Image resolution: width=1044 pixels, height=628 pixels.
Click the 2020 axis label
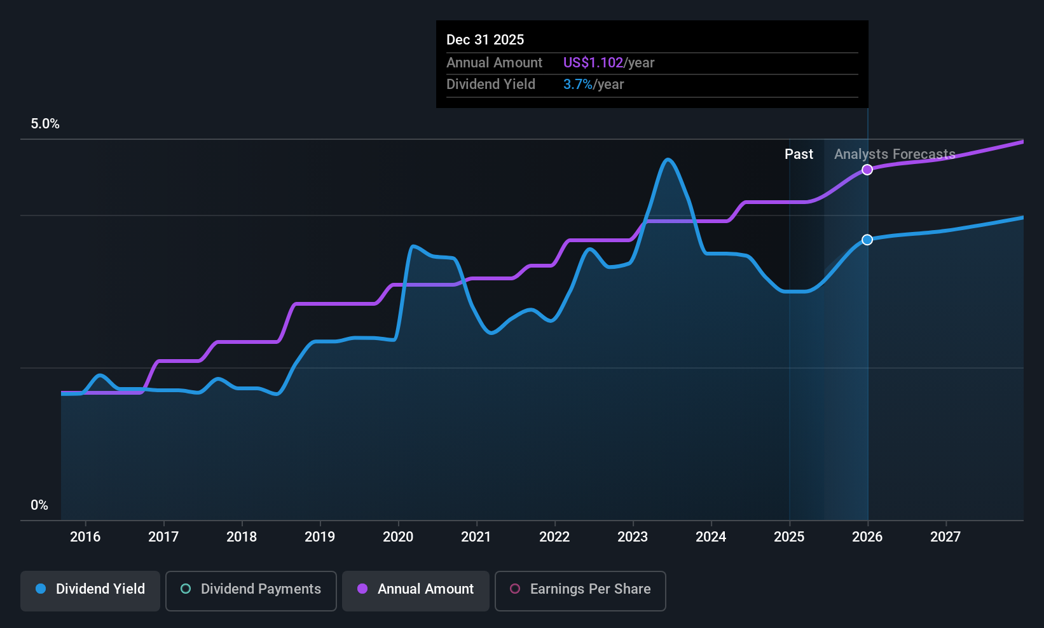[x=398, y=537]
